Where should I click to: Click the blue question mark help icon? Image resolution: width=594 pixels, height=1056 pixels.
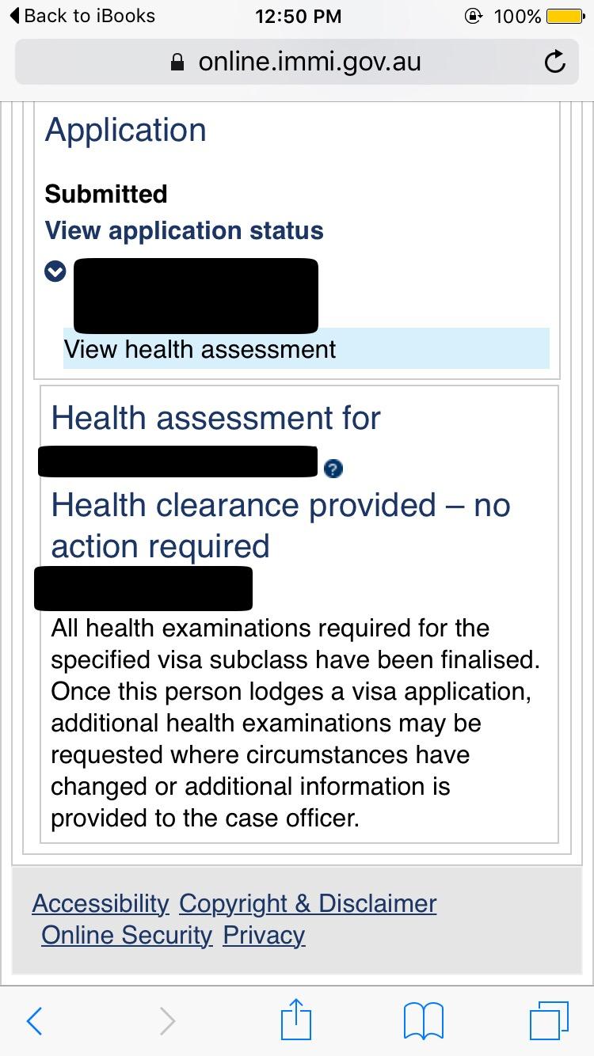[x=333, y=469]
